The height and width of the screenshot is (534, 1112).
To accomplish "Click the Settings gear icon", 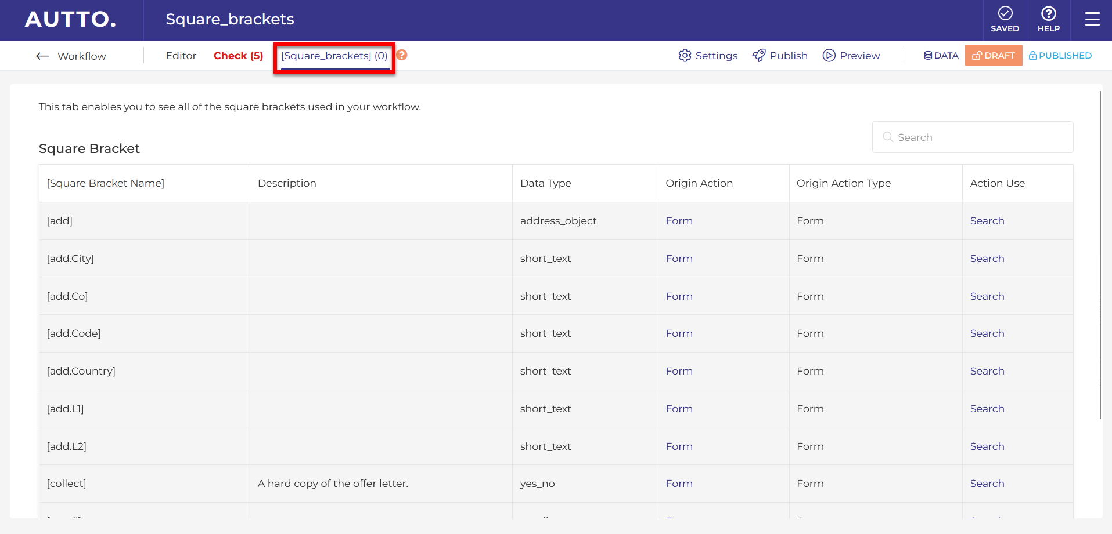I will click(685, 56).
